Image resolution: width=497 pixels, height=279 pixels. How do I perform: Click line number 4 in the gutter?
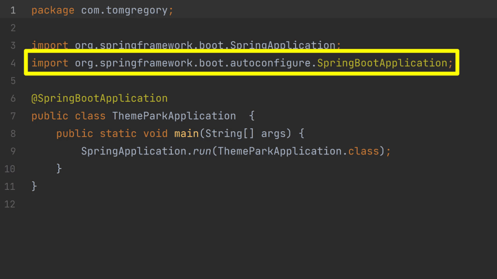pos(13,63)
